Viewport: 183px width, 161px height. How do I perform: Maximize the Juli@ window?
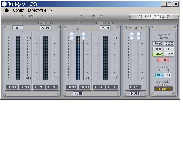point(169,4)
